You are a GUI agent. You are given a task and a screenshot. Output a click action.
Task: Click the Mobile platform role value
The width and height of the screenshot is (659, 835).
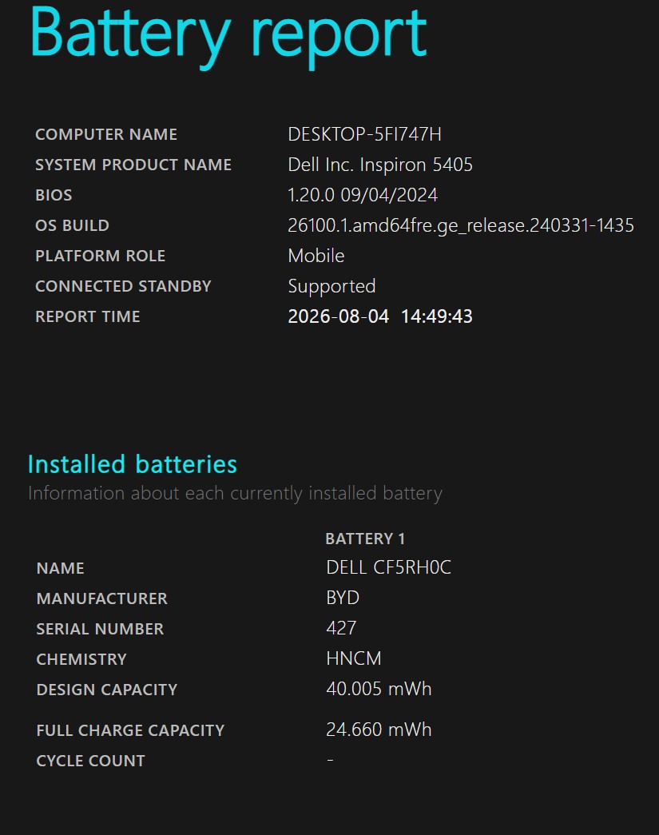316,256
